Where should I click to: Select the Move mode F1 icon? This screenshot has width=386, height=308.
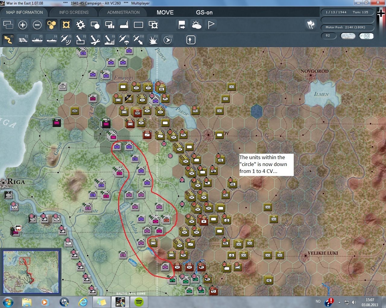click(x=8, y=40)
